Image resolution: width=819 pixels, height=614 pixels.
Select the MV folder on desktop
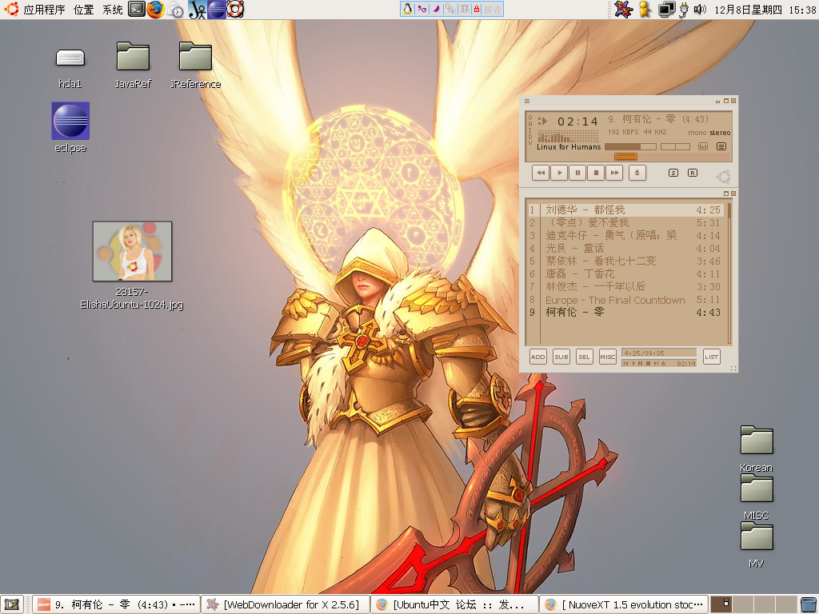(757, 536)
